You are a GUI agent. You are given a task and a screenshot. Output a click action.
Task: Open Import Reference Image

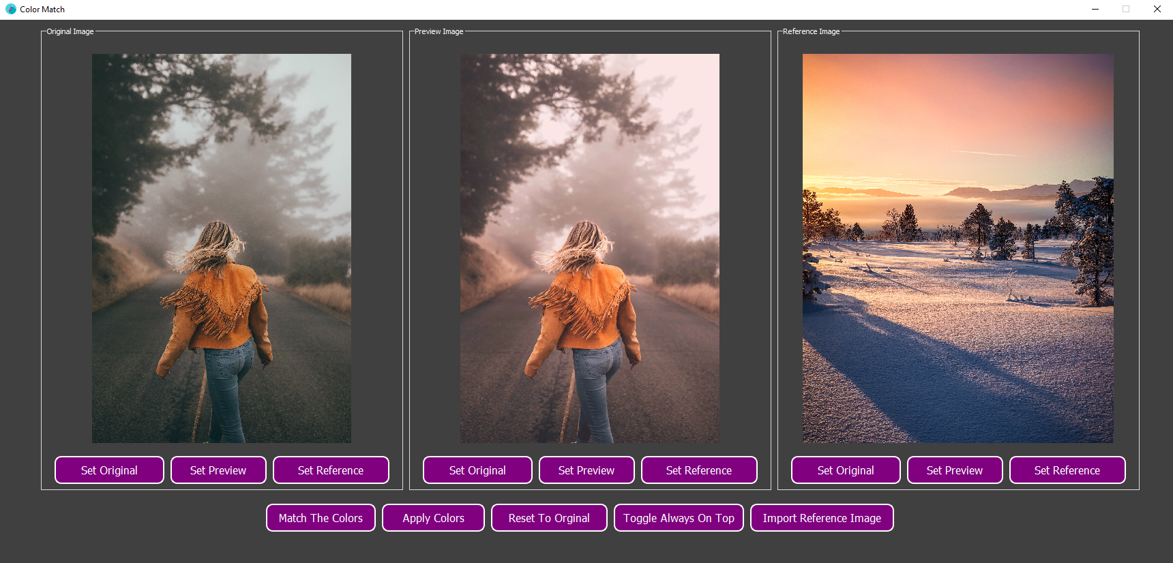(x=822, y=518)
